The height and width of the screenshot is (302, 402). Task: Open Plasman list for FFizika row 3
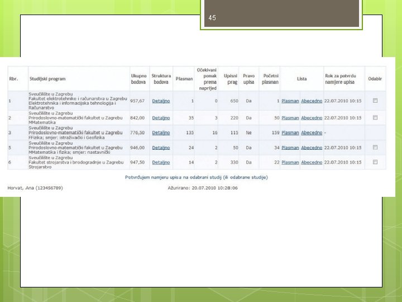tap(290, 133)
